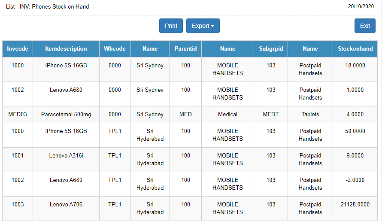Click the Stockonhand column header
382x221 pixels.
(355, 49)
